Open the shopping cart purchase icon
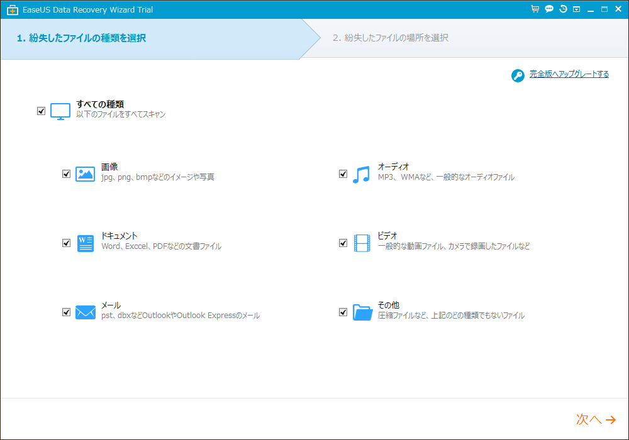The image size is (629, 440). pyautogui.click(x=535, y=9)
